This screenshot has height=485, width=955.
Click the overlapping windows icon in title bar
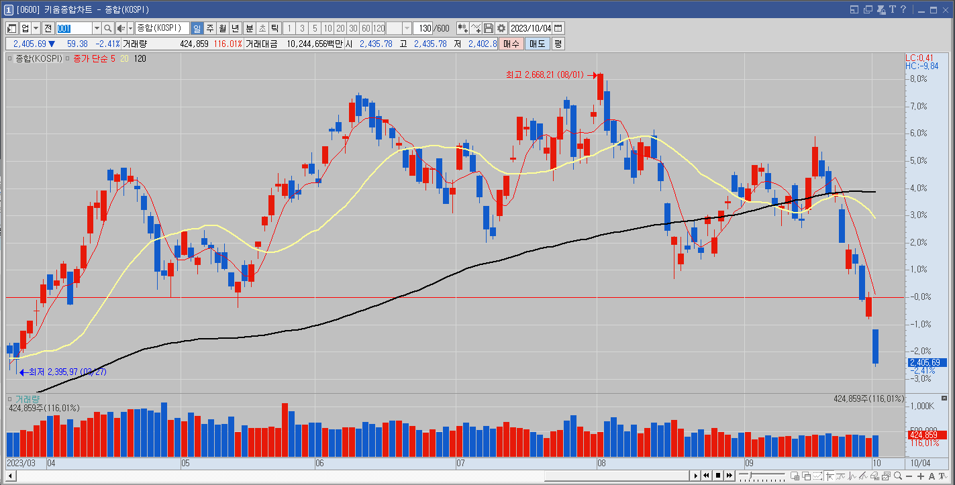point(868,9)
